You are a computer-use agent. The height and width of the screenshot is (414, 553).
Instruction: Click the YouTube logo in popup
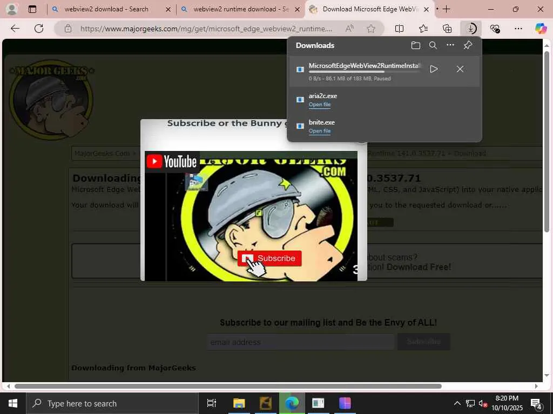[x=172, y=162]
